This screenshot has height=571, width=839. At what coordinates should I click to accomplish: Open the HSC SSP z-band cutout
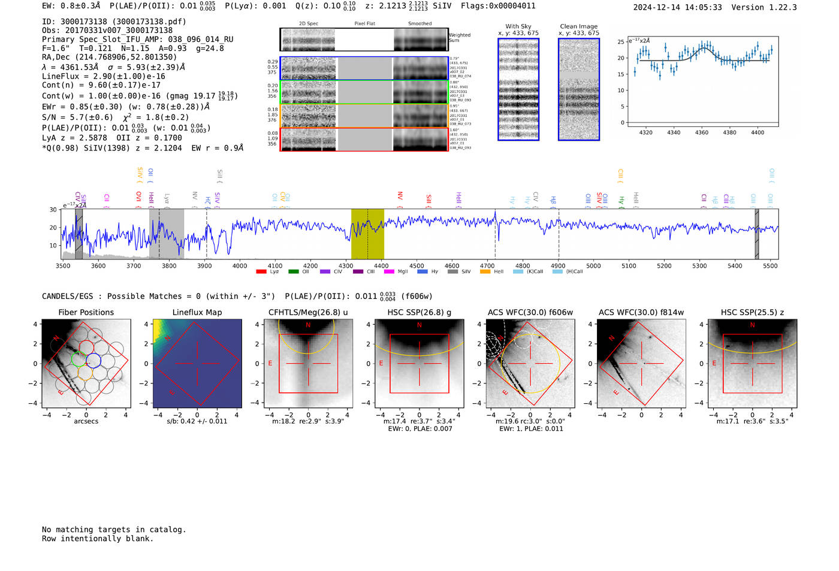pos(752,363)
